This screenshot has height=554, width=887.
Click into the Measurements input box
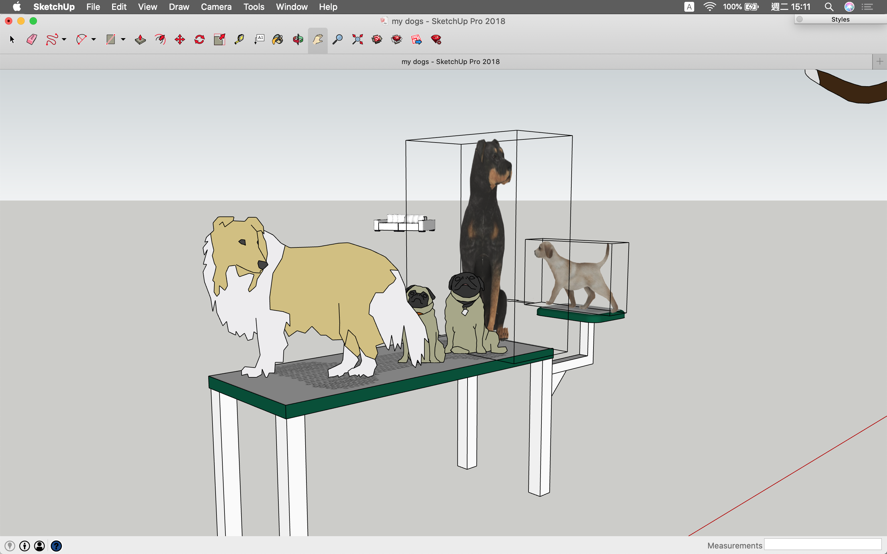(x=823, y=545)
